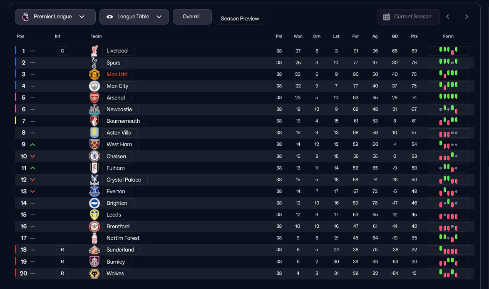Click the calendar icon beside Current Season
The image size is (489, 289).
coord(386,17)
